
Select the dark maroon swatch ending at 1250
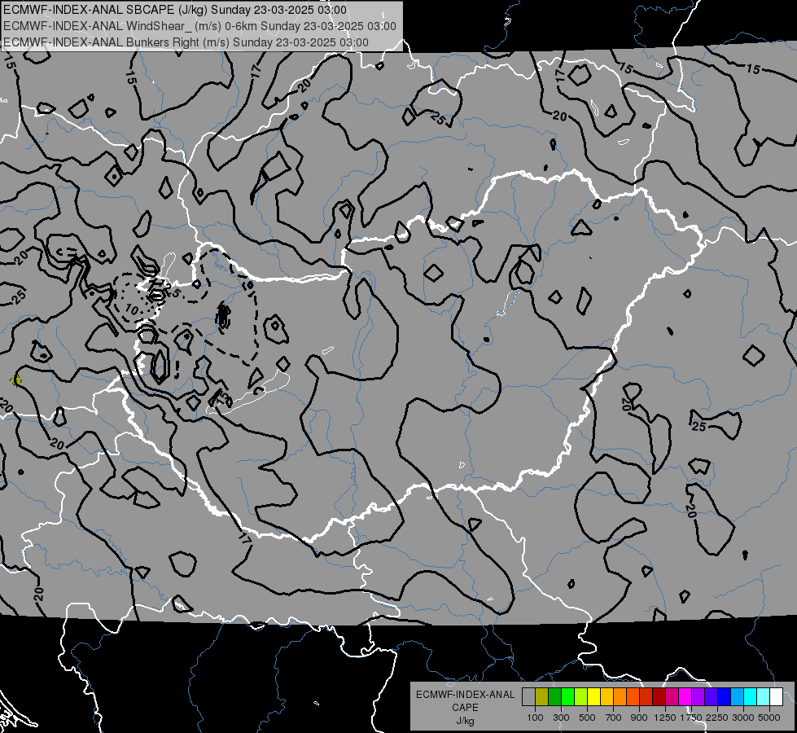659,697
